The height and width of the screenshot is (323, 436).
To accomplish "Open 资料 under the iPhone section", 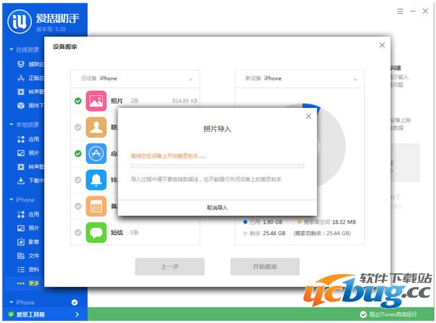I will 28,270.
